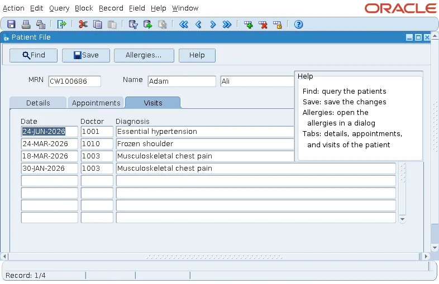Open the Field menu
This screenshot has height=284, width=439.
click(137, 8)
